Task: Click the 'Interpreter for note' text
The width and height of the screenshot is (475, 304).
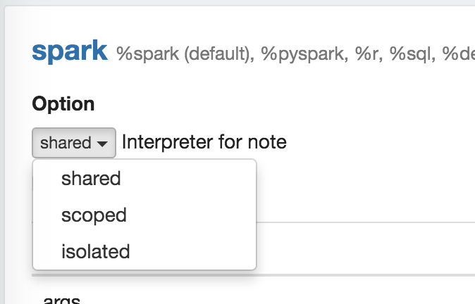Action: 204,142
